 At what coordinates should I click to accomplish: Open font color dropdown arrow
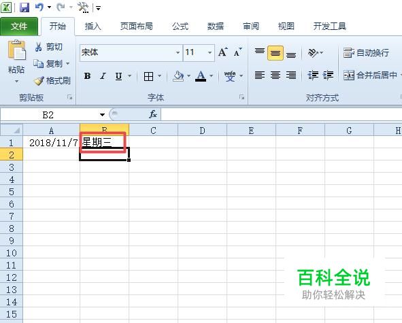coord(212,76)
